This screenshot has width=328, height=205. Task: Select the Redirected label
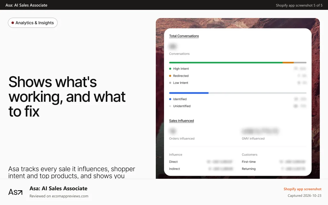pyautogui.click(x=181, y=76)
